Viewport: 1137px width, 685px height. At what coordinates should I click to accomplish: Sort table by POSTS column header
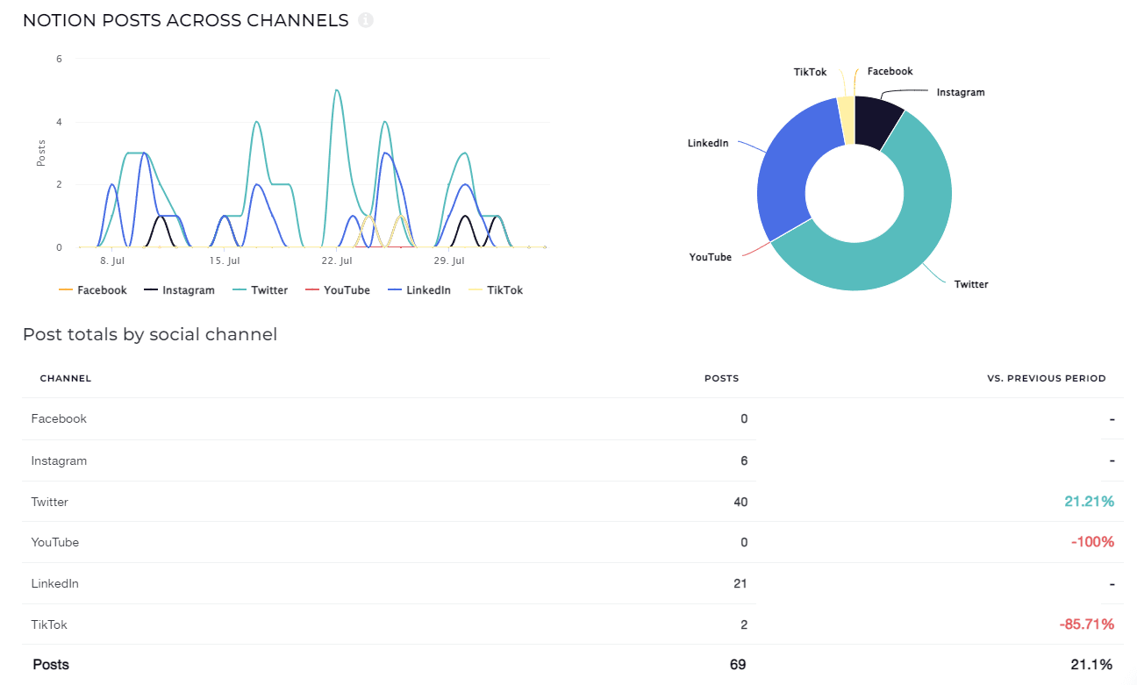tap(721, 379)
